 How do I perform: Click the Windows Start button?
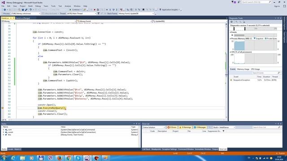point(4,158)
